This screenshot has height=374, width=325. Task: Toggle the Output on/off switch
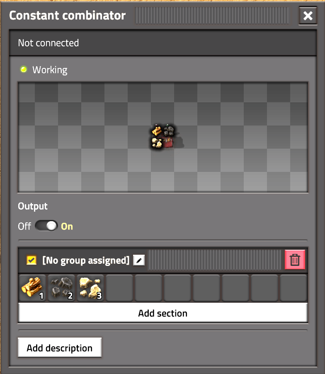(x=46, y=226)
